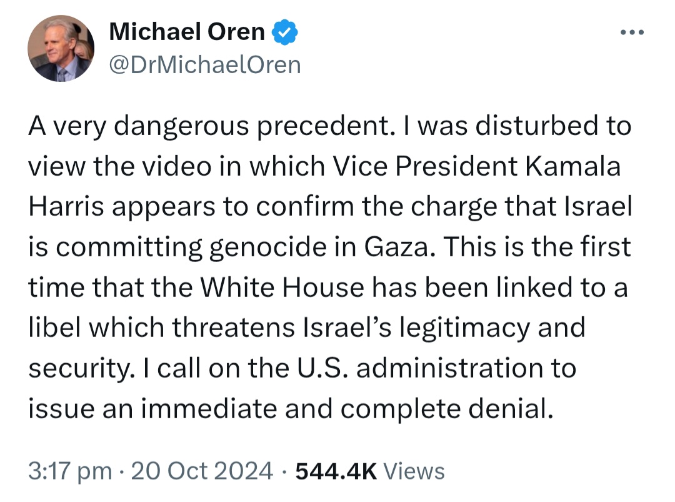Open Michael Oren's profile picture
This screenshot has height=502, width=675.
click(61, 48)
